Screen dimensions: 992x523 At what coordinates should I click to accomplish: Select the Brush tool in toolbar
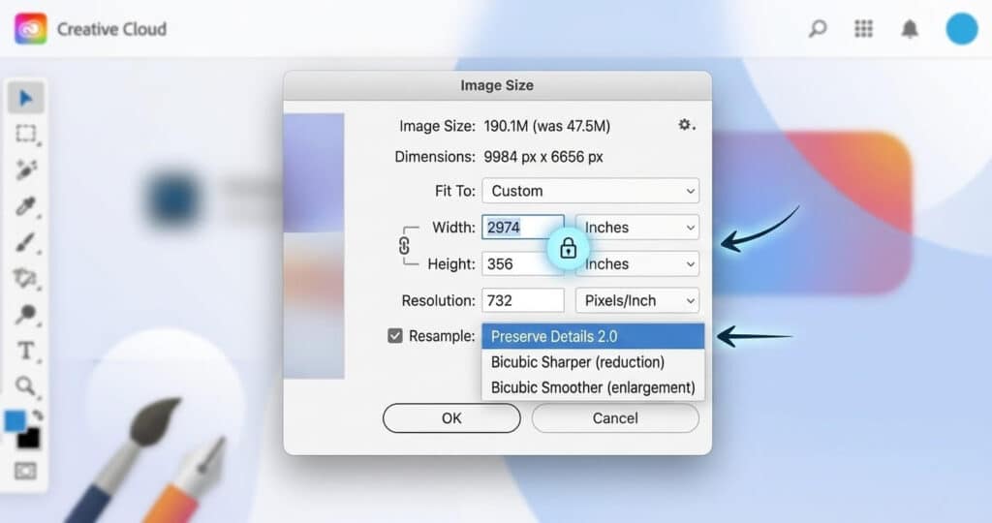(x=25, y=241)
